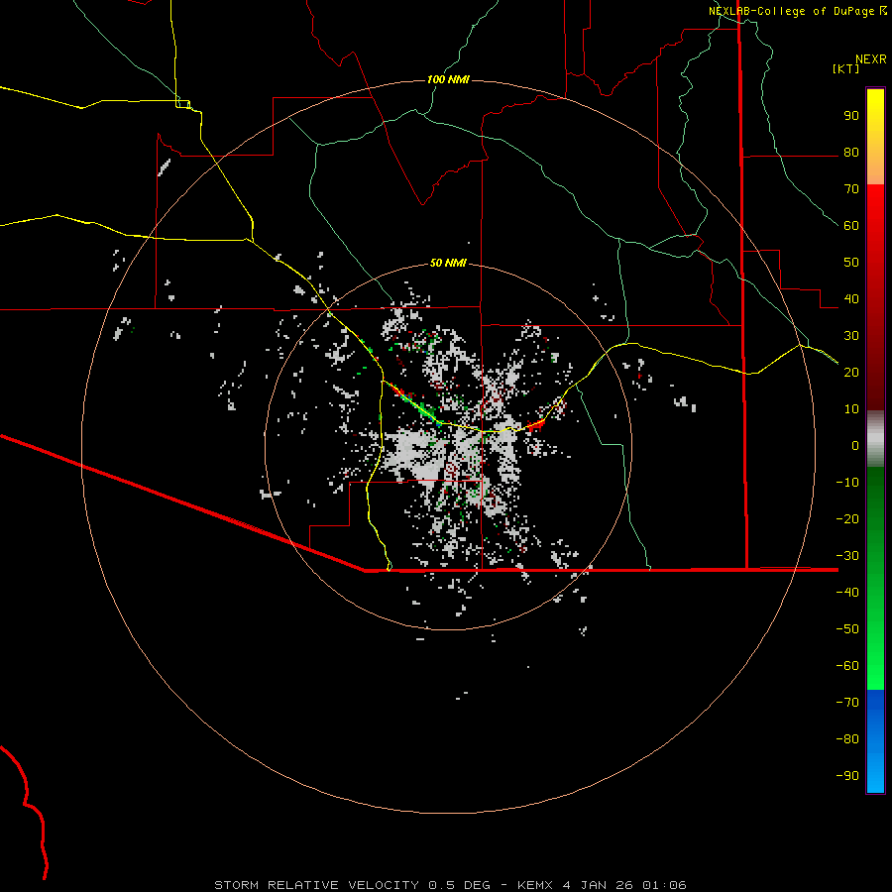The image size is (892, 892).
Task: Click the 30 value on the velocity scale
Action: point(851,336)
